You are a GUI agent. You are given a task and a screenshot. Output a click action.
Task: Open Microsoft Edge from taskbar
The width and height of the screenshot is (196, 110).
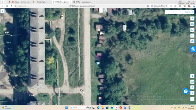(98, 108)
